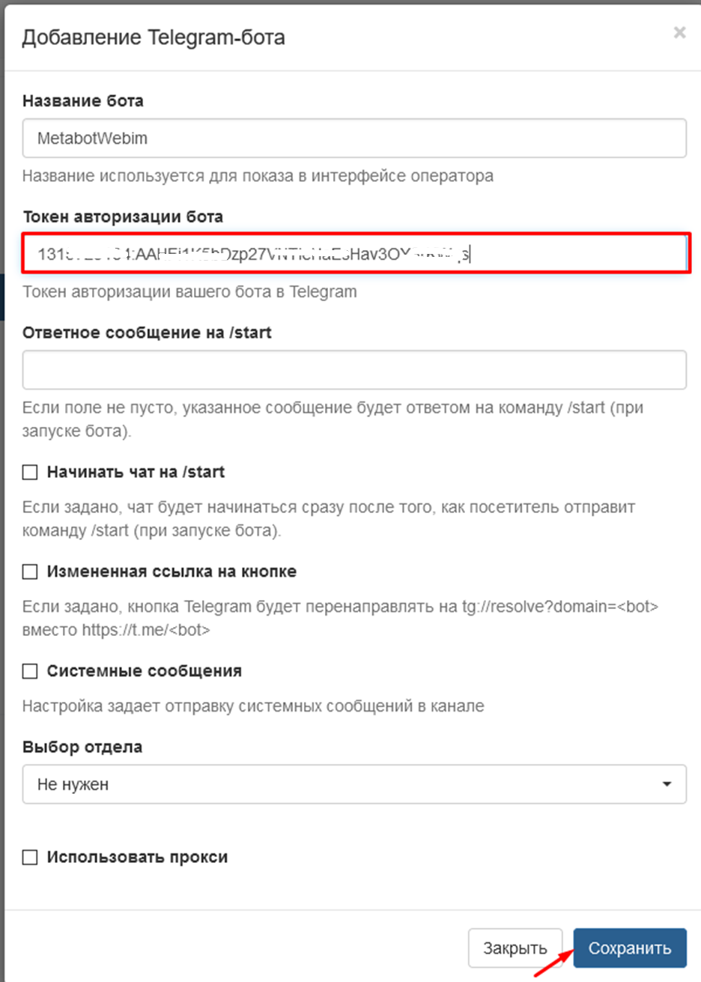This screenshot has width=701, height=982.
Task: Close the dialog with the X icon
Action: tap(679, 32)
